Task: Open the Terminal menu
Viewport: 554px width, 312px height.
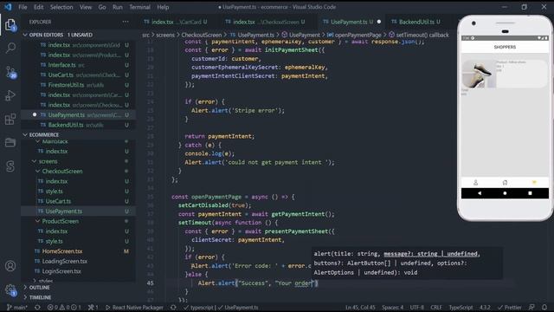Action: 139,7
